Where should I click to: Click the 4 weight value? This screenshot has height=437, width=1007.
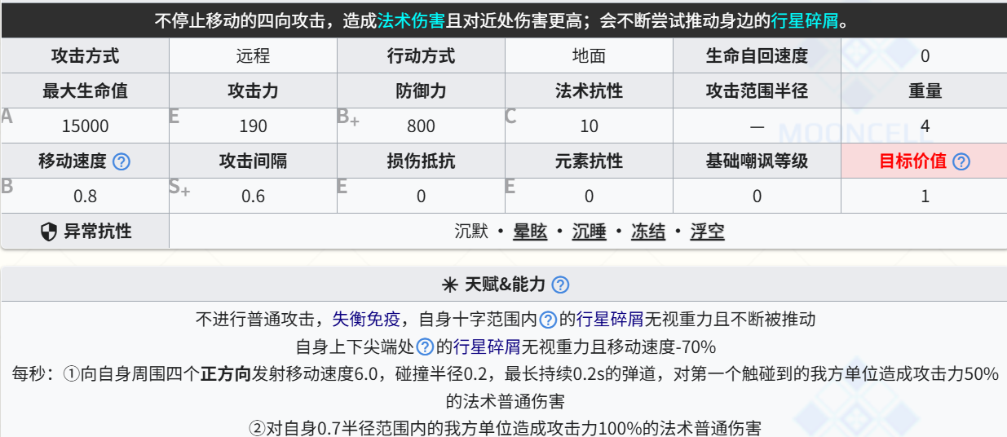tap(925, 126)
